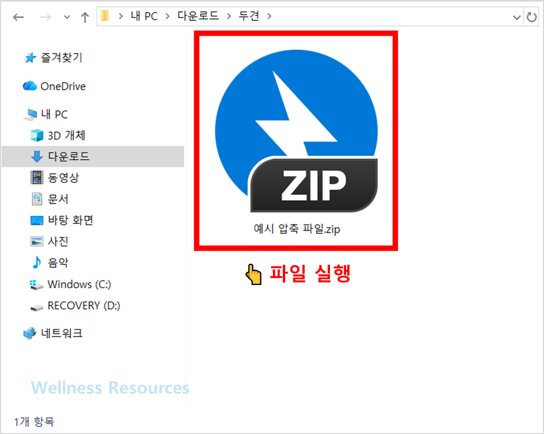Click the 문서 document icon
The height and width of the screenshot is (434, 544).
click(37, 199)
